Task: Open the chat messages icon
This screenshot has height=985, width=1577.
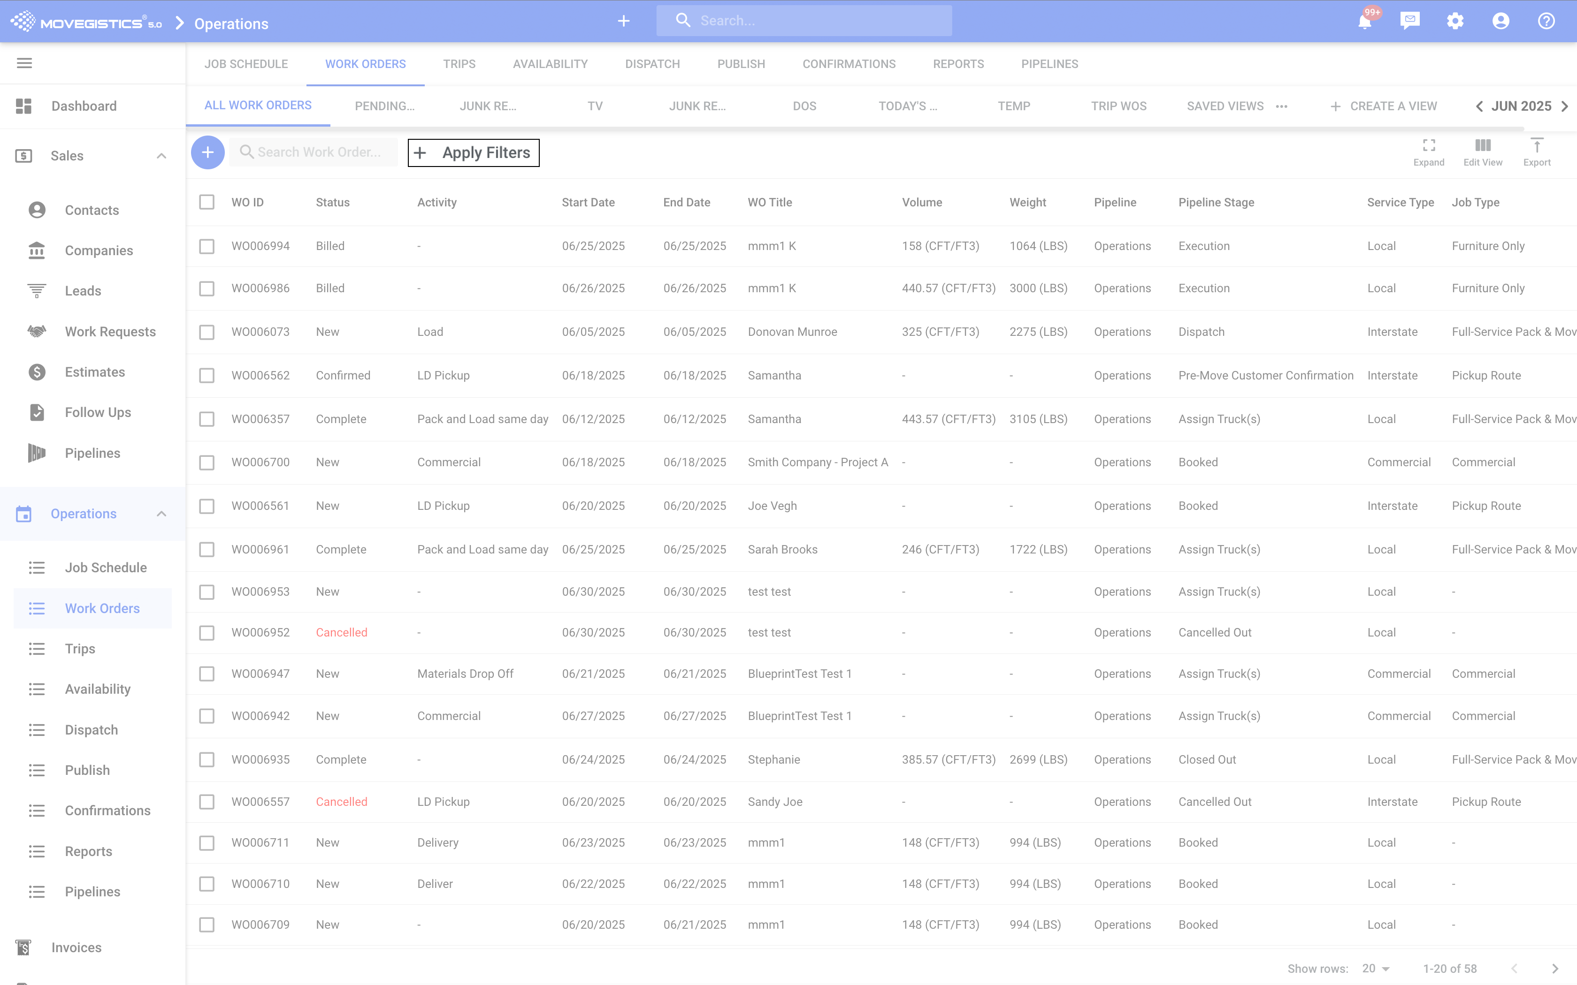Action: point(1409,21)
